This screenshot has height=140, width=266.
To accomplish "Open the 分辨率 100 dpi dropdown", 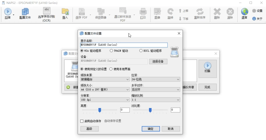I will pos(105,100).
